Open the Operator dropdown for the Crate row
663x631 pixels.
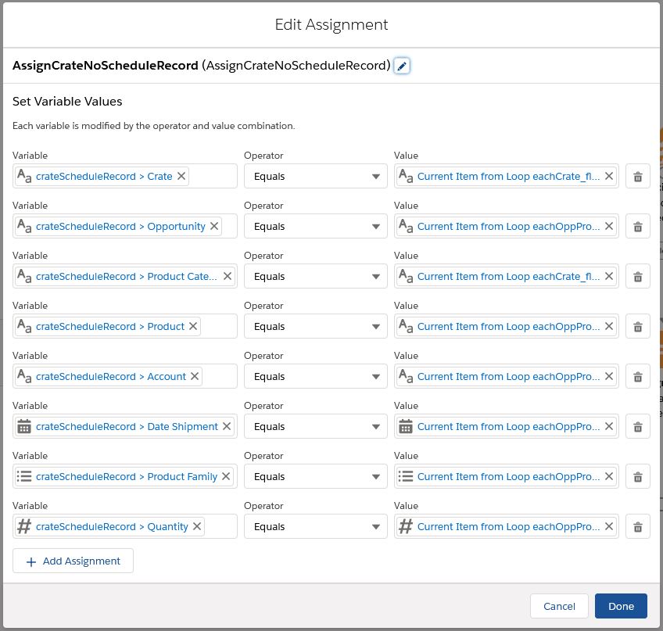click(x=316, y=177)
